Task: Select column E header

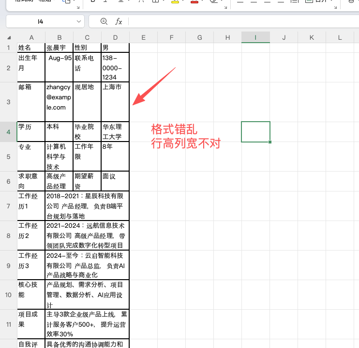Action: [x=144, y=37]
